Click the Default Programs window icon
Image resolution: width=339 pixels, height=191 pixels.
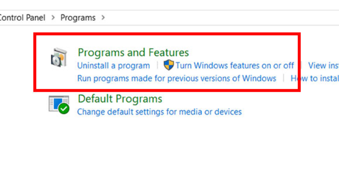(59, 104)
